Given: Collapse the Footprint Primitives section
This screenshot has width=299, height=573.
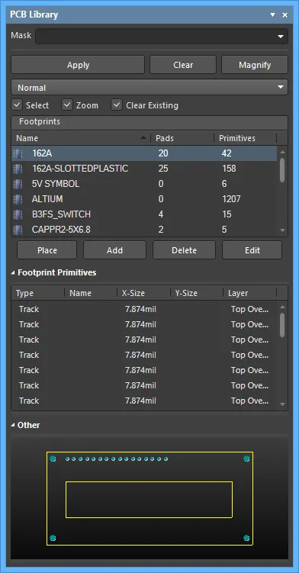Looking at the screenshot, I should click(14, 272).
